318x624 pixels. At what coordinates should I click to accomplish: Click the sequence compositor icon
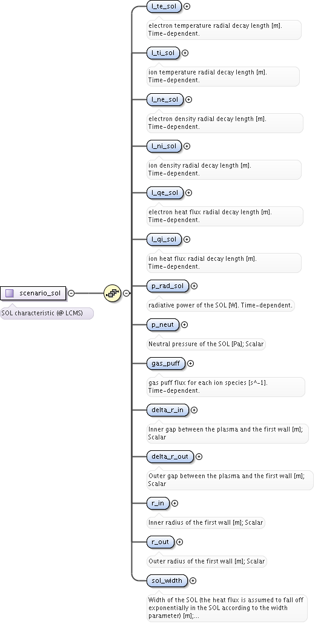[x=112, y=294]
